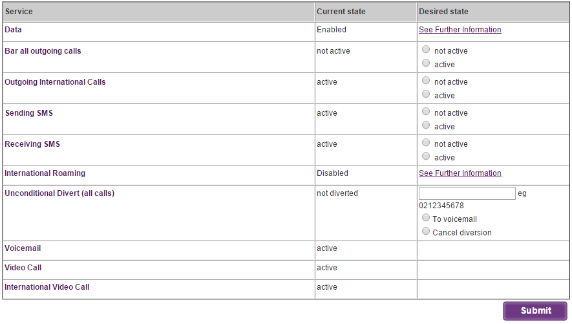Click the 'Enabled' state for Data
The height and width of the screenshot is (324, 572).
331,30
